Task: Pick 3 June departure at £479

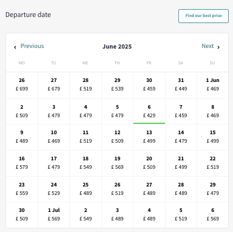Action: 54,111
